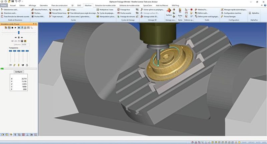Click the first Transparence slider

point(10,51)
